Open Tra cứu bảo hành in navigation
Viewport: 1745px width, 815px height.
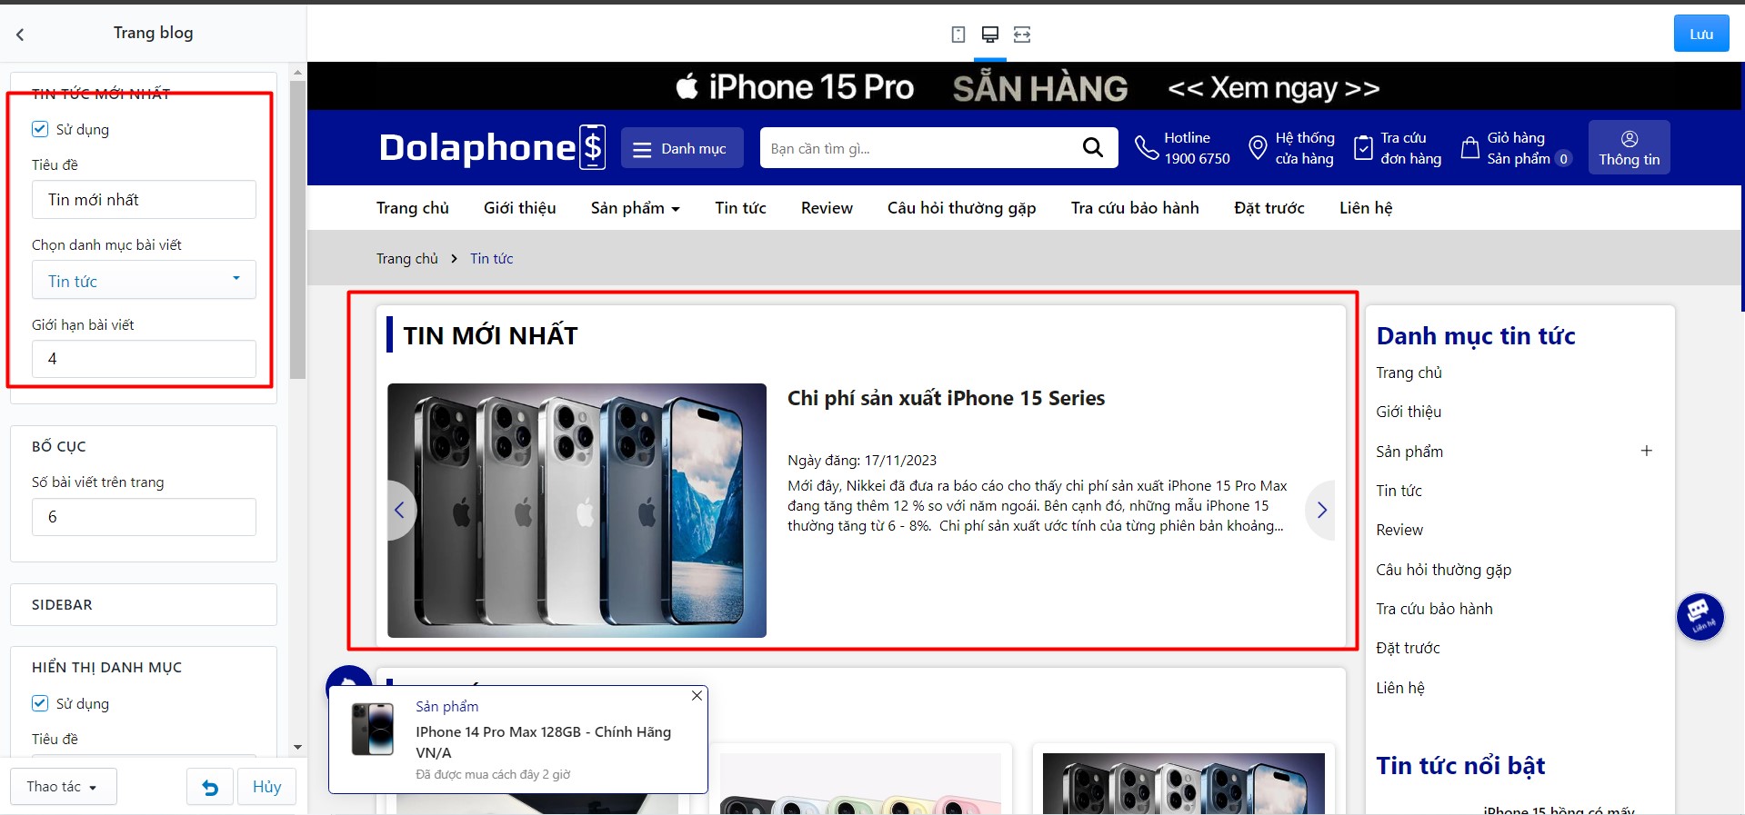(x=1135, y=208)
